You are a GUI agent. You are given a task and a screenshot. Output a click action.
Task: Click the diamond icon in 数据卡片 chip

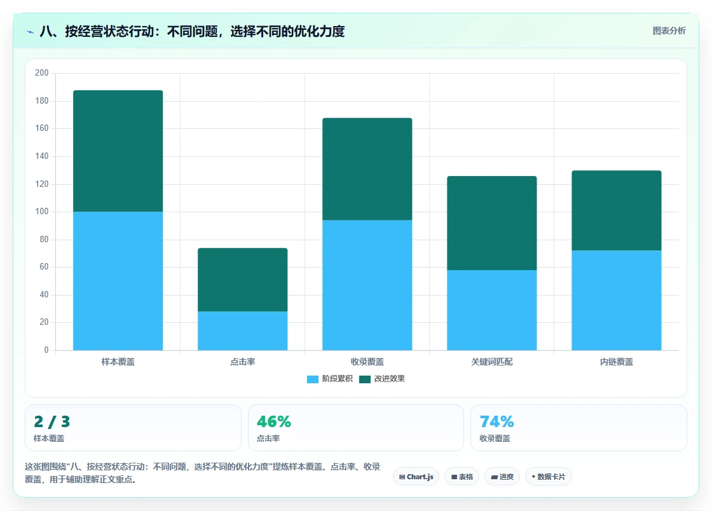(533, 477)
